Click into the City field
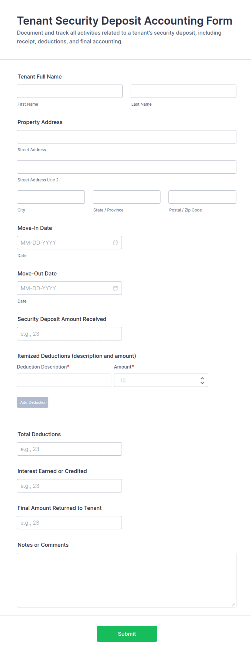Screen dimensions: 251x655 (x=51, y=197)
